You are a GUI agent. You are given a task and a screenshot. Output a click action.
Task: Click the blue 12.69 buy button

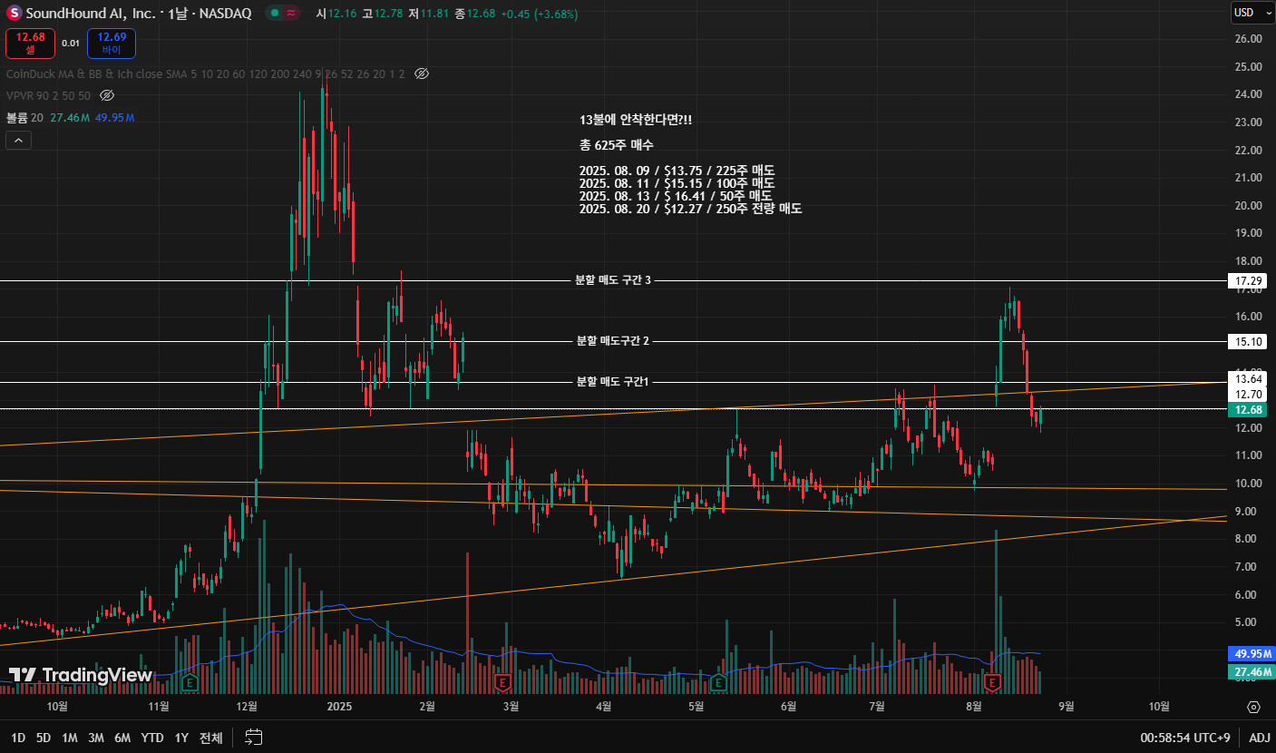click(x=111, y=43)
